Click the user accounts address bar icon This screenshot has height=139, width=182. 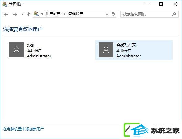tap(36, 14)
